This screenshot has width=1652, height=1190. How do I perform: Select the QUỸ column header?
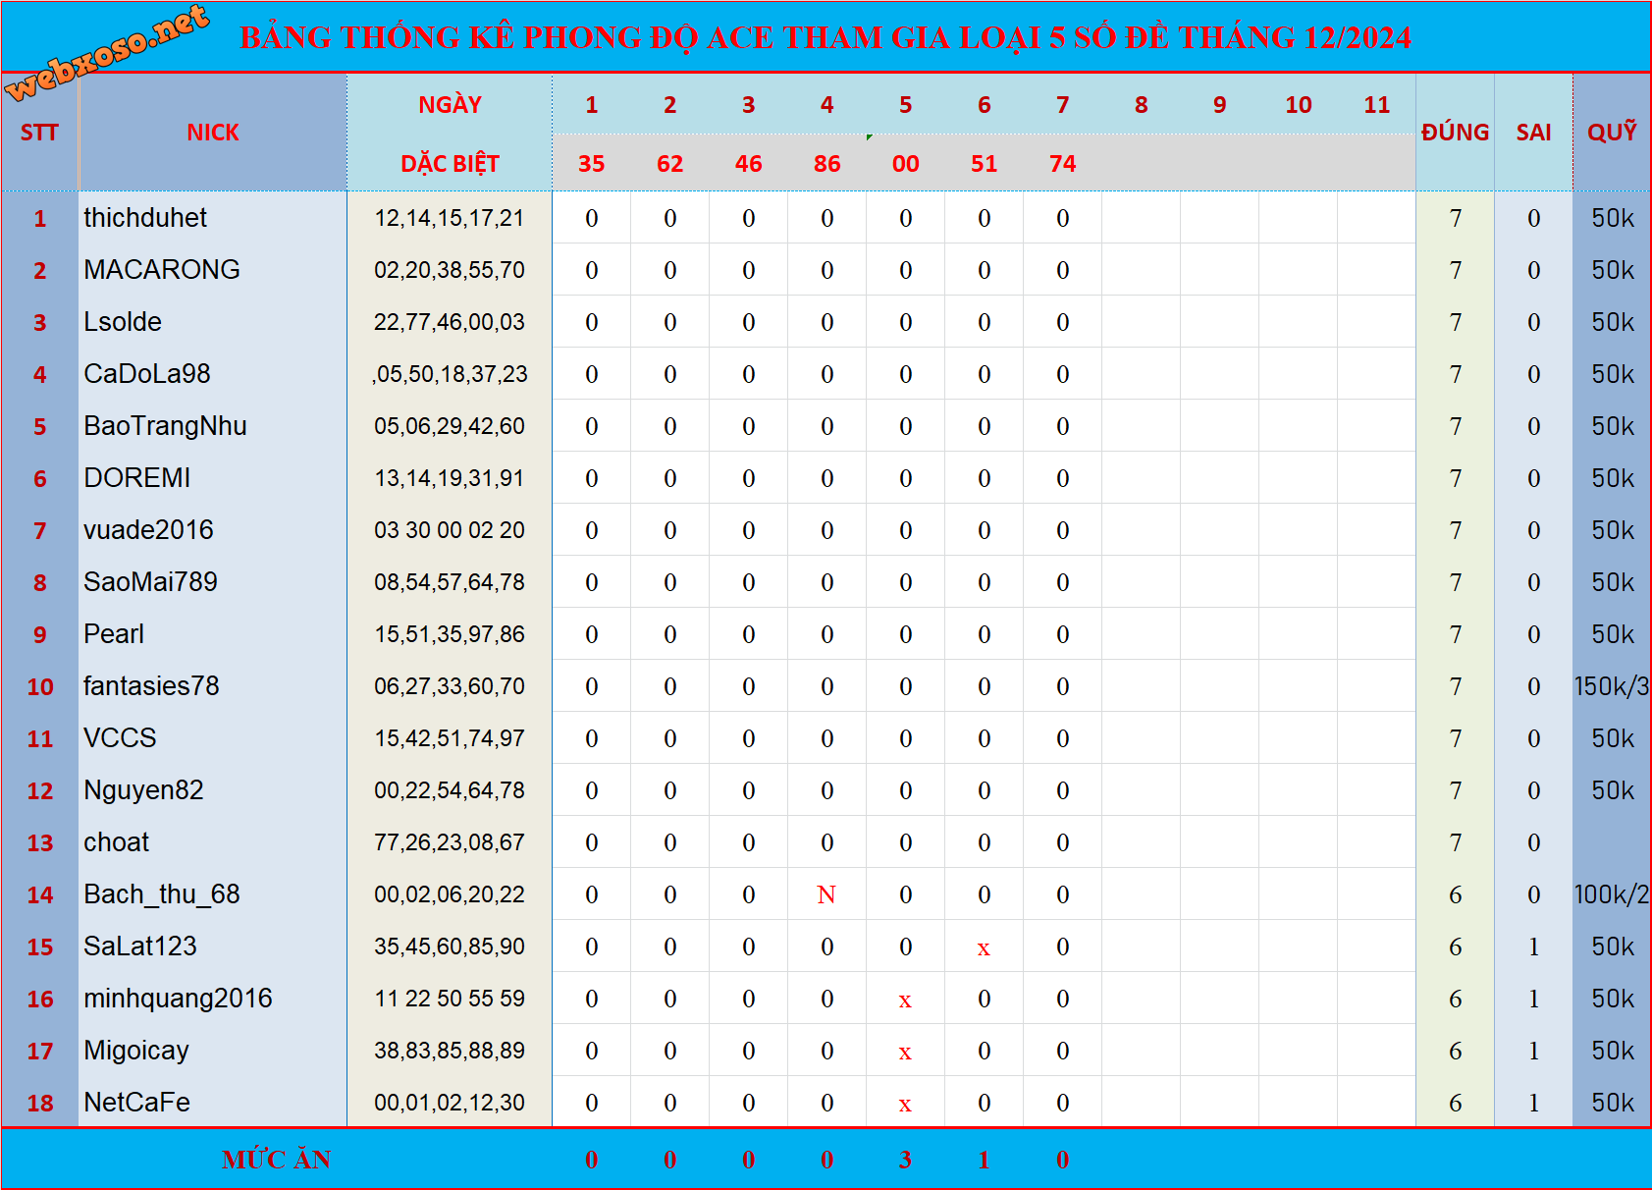point(1612,133)
